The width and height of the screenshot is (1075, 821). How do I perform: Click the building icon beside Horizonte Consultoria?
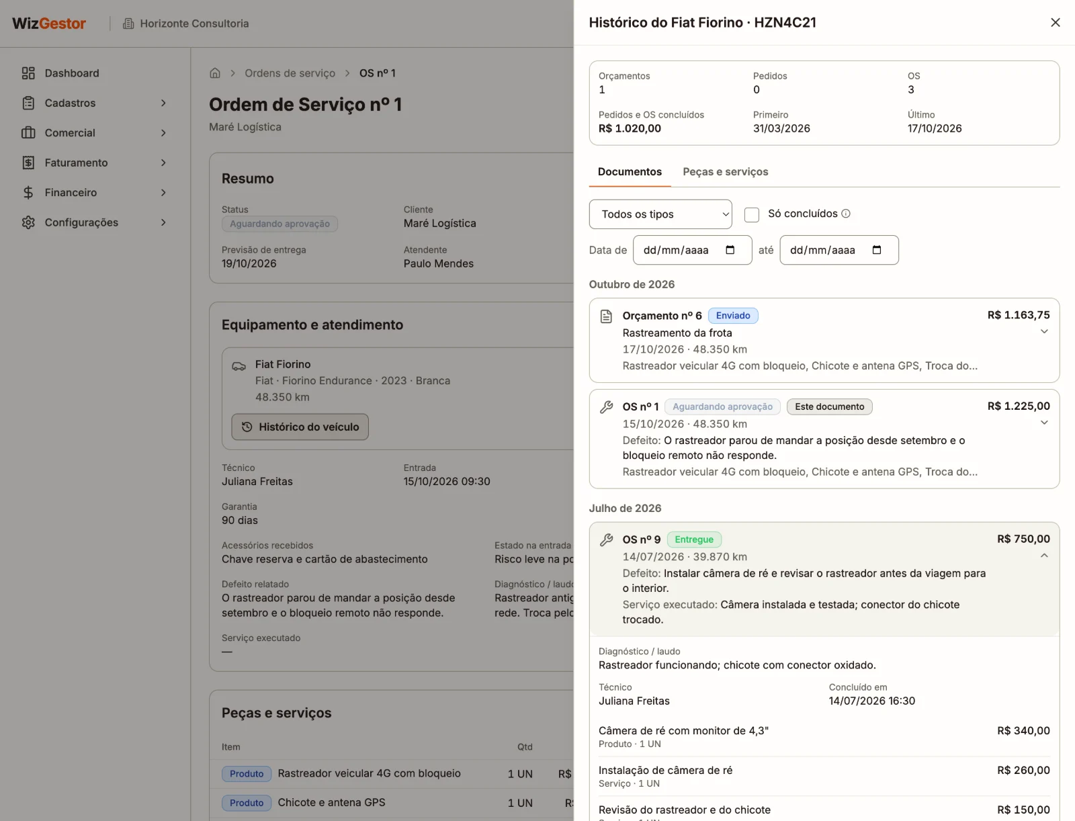(128, 24)
